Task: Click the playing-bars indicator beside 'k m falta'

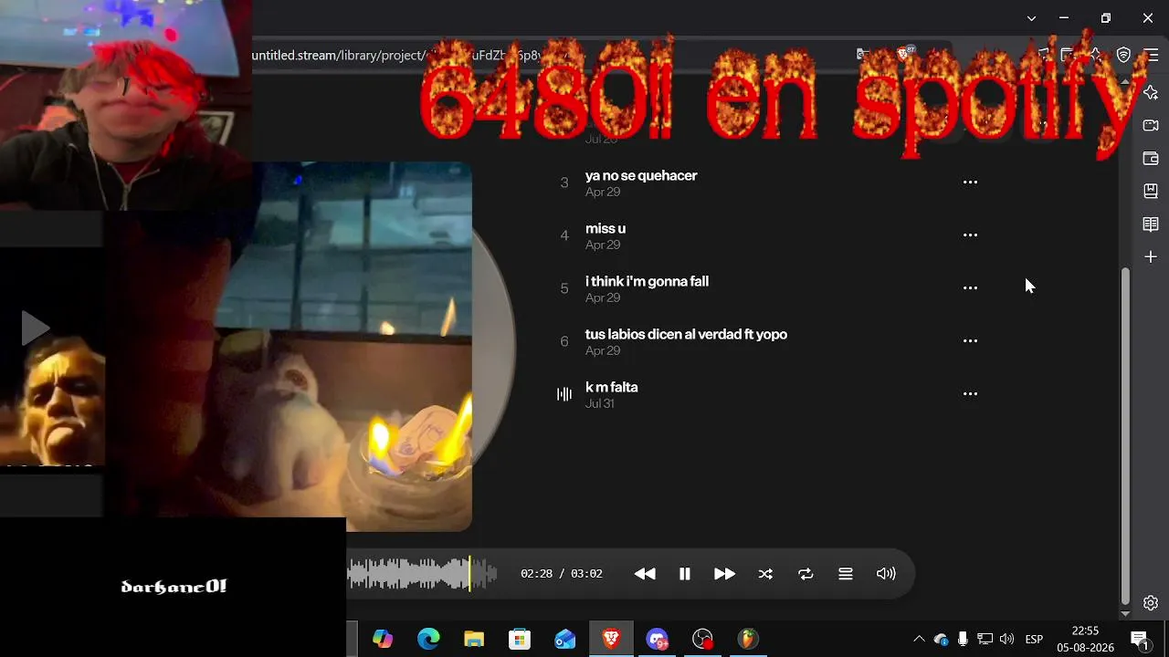Action: 564,394
